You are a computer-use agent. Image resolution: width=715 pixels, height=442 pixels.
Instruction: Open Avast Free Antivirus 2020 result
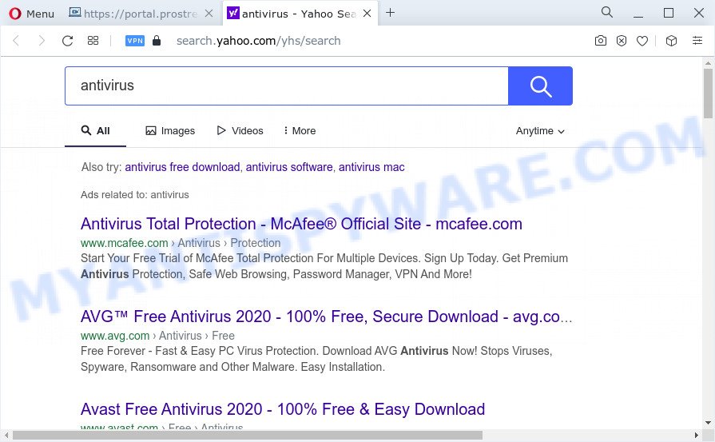(x=283, y=409)
